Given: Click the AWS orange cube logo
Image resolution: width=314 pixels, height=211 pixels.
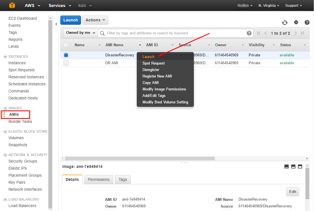Looking at the screenshot, I should click(x=12, y=5).
